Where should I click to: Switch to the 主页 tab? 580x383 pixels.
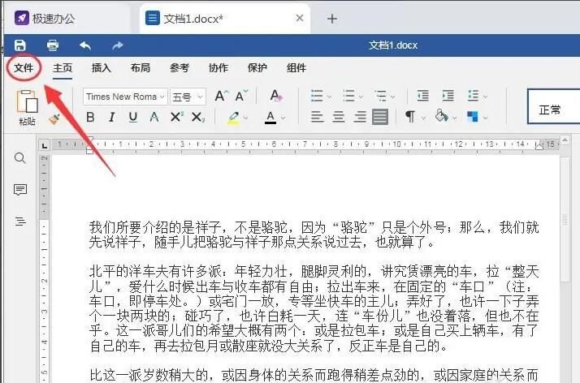pos(63,67)
